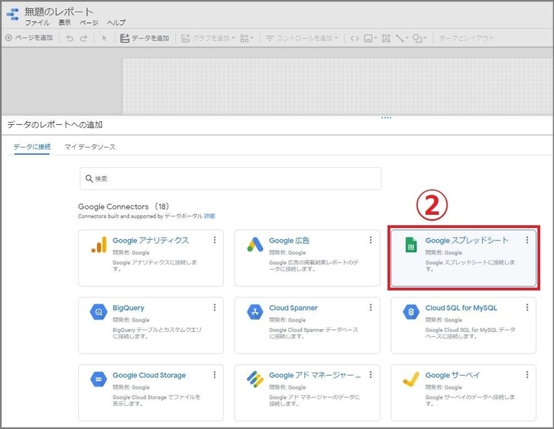
Task: Click データを追加 in the toolbar
Action: coord(145,38)
